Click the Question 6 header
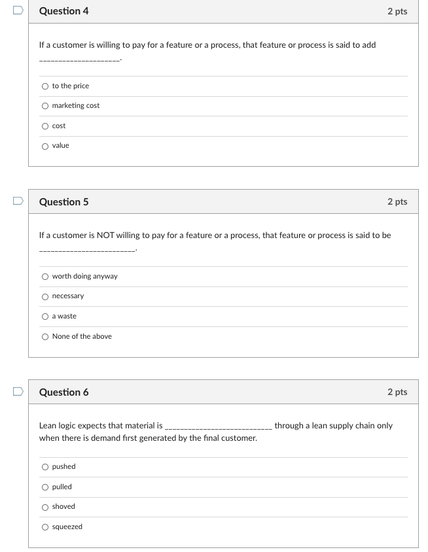The height and width of the screenshot is (552, 428). (63, 392)
